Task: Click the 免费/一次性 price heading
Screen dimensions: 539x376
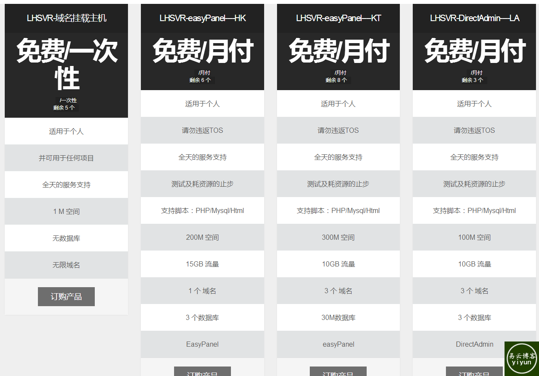Action: [x=67, y=64]
